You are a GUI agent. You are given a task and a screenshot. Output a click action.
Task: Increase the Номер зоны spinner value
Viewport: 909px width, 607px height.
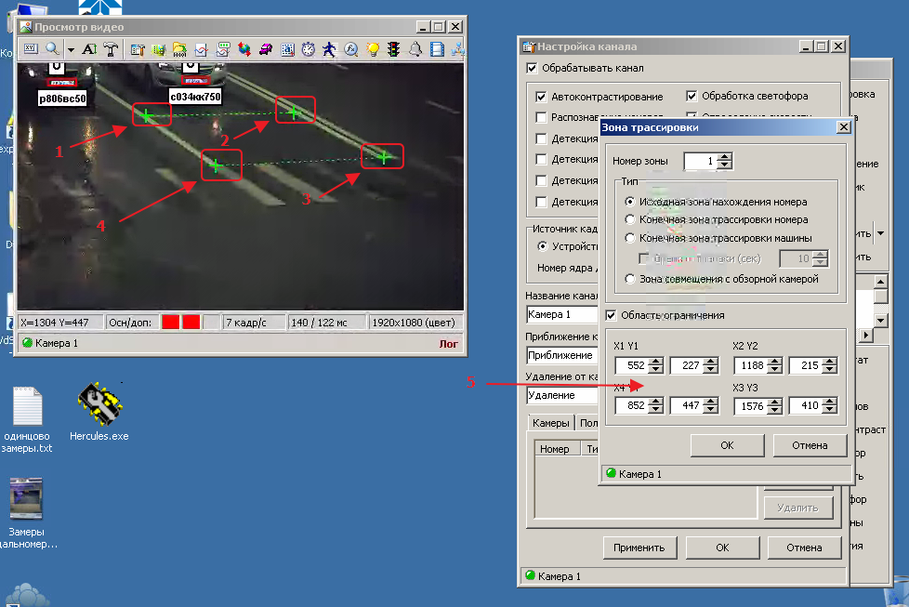[x=725, y=157]
